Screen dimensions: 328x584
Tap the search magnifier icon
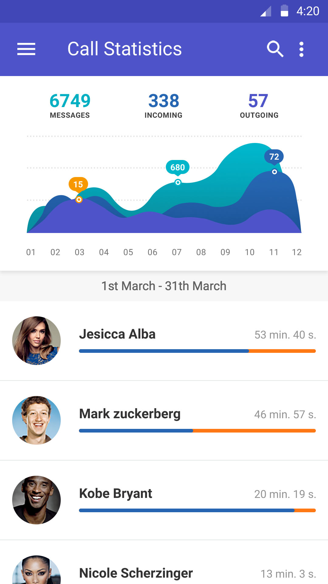coord(275,49)
